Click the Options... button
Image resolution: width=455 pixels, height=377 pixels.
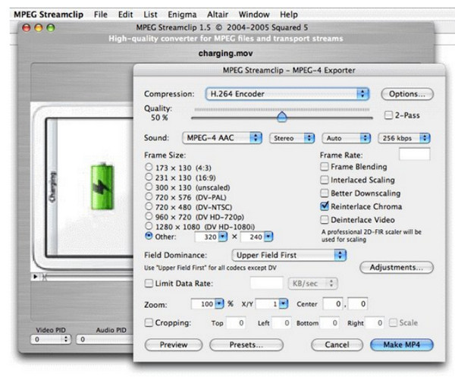click(407, 94)
